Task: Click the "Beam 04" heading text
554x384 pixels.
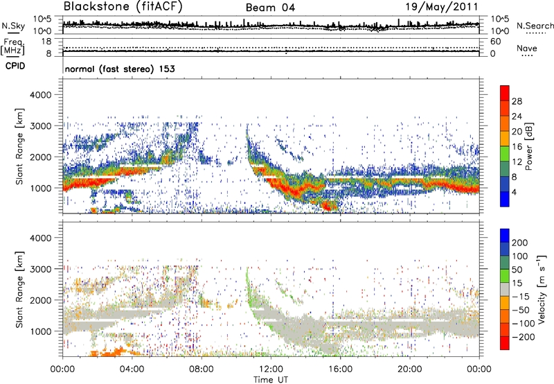Action: click(x=270, y=8)
